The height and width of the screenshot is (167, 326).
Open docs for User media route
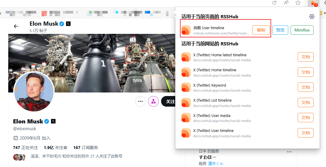tap(306, 118)
